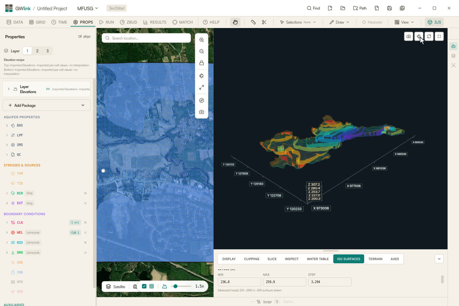Toggle the grid lines icon on map bar
459x306 pixels.
(x=152, y=286)
